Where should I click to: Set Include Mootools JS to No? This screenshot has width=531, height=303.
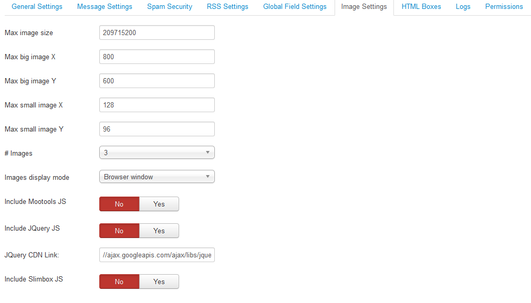tap(119, 204)
